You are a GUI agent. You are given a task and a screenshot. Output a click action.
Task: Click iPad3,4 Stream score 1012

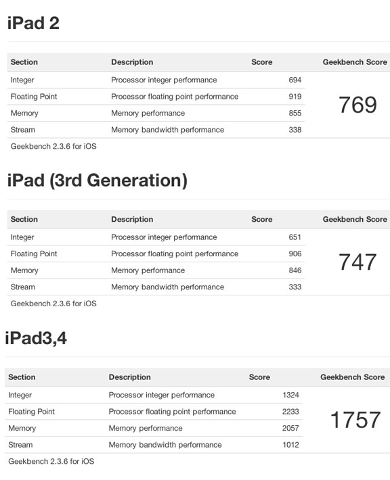click(x=290, y=445)
